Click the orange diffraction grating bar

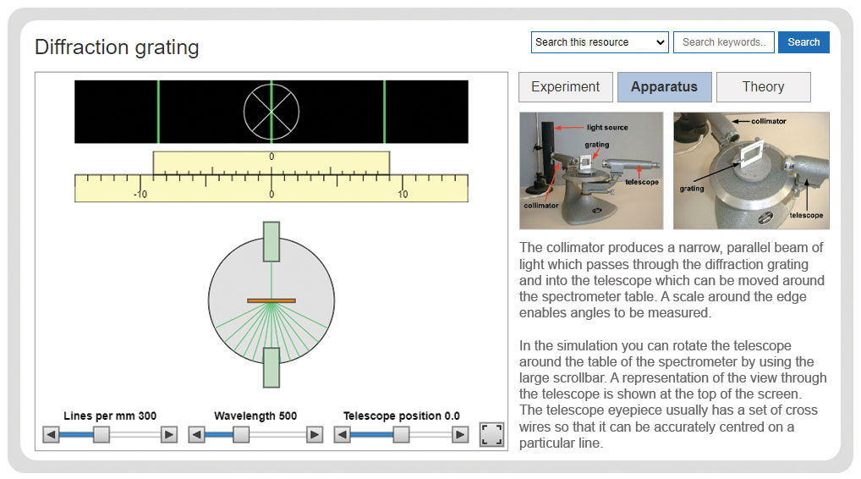(x=271, y=300)
